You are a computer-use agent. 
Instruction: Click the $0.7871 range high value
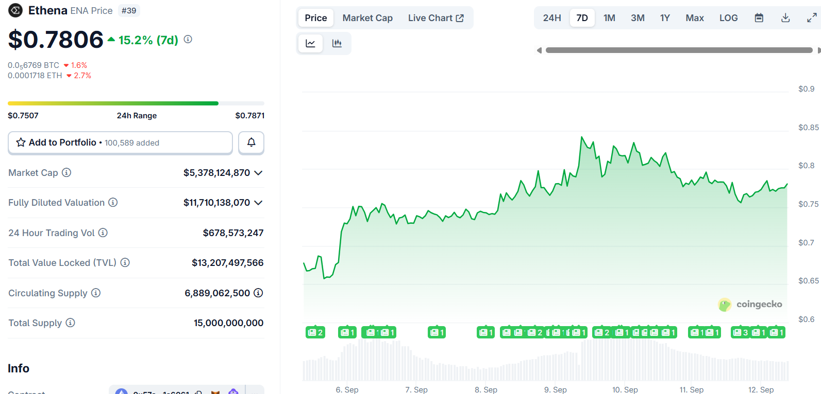[250, 116]
